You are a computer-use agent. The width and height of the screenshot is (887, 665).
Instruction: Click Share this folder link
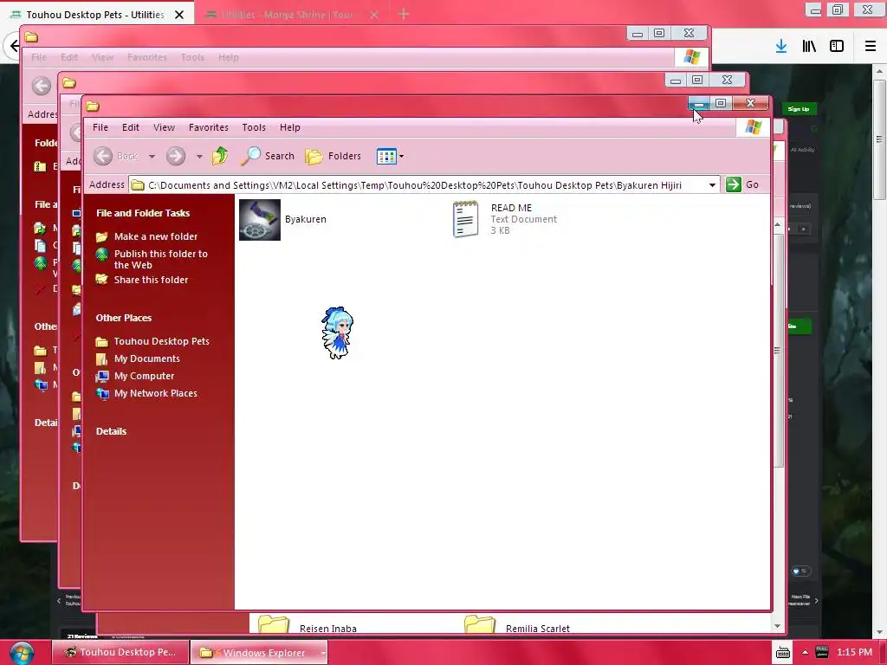pyautogui.click(x=151, y=280)
